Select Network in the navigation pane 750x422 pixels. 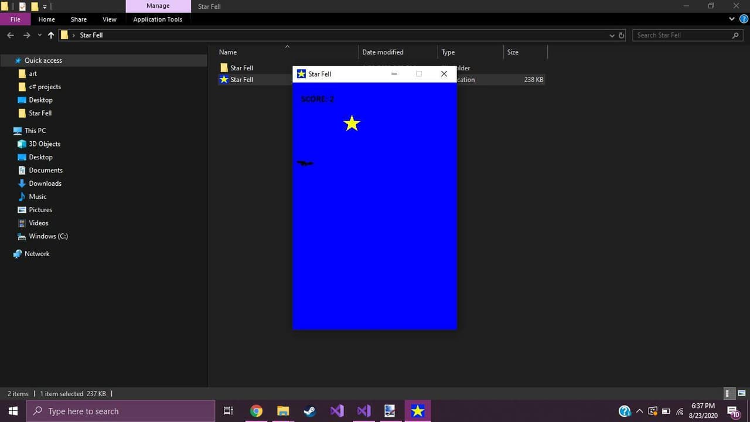[x=37, y=254]
